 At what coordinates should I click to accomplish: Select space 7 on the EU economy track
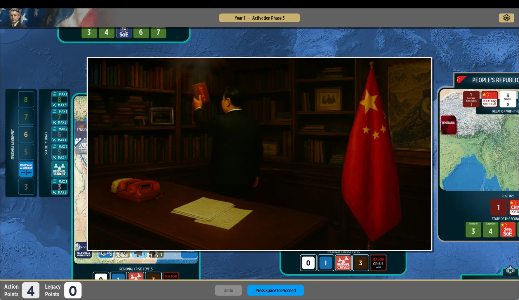[x=158, y=32]
